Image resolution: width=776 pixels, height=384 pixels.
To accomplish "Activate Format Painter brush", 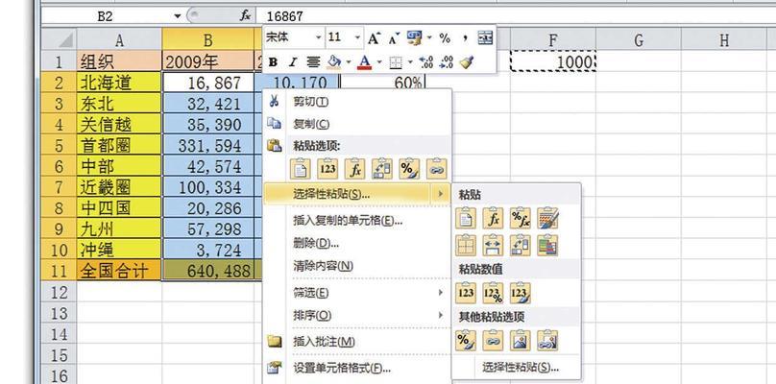I will pos(466,61).
